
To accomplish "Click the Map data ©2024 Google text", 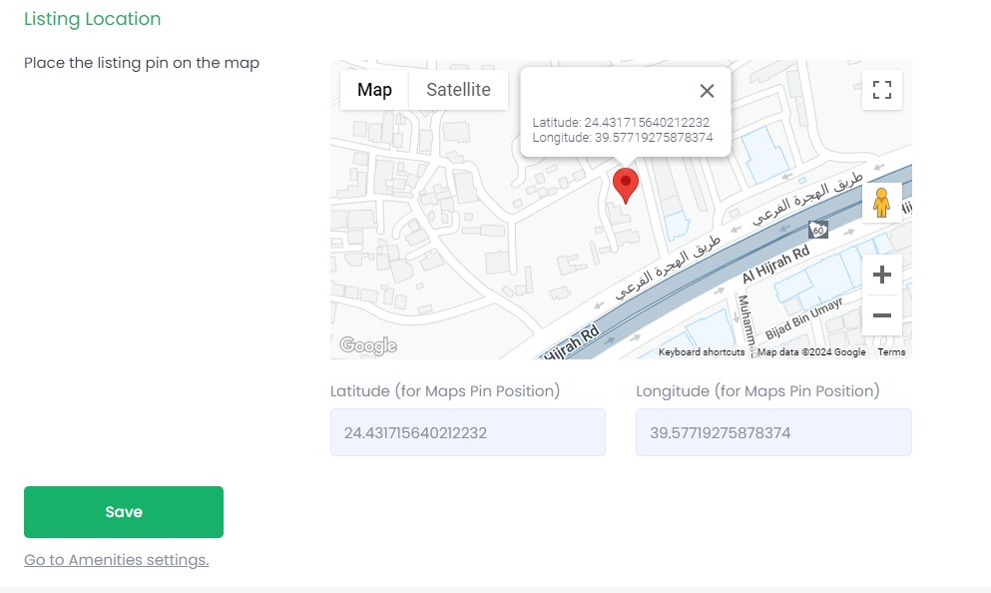I will (x=811, y=352).
